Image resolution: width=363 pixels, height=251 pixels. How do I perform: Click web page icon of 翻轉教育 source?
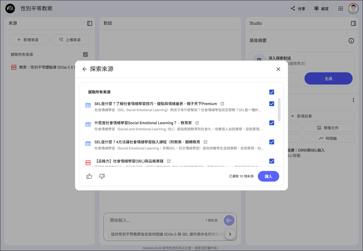pyautogui.click(x=88, y=144)
